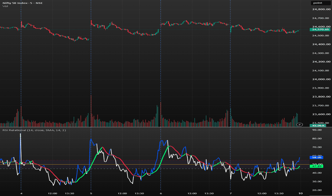Click the green 47.89 RSI average tag
Viewport: 332px width, 196px height.
pyautogui.click(x=317, y=166)
